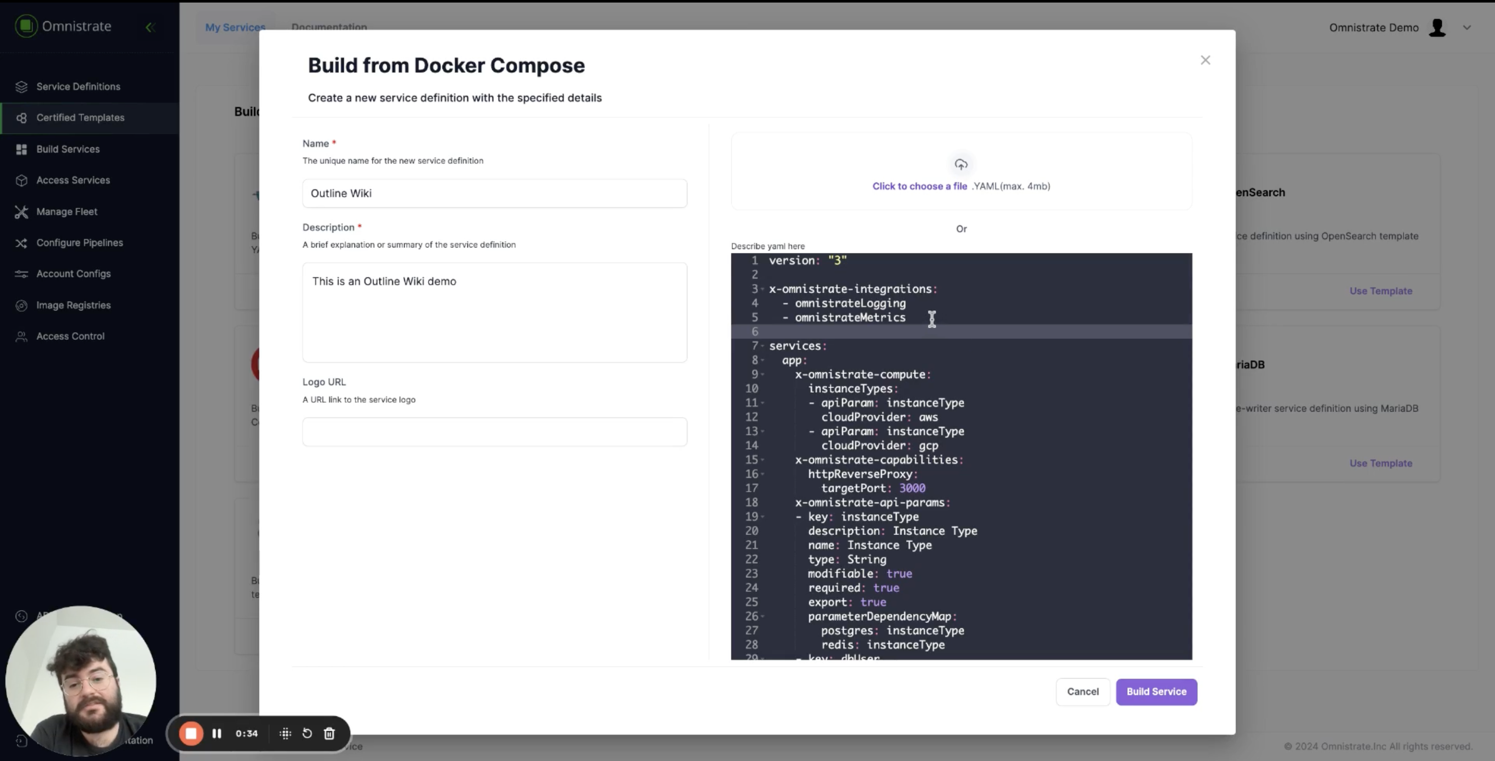Screen dimensions: 1495x761
Task: Focus the Description text area
Action: point(494,312)
